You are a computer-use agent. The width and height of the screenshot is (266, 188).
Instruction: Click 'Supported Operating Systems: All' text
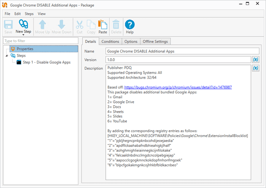click(x=135, y=73)
